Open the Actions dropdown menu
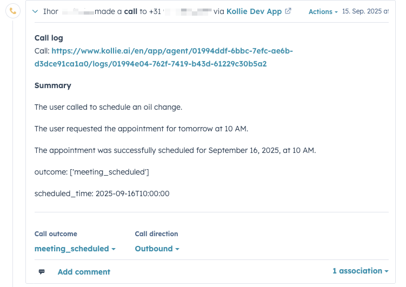 tap(323, 12)
